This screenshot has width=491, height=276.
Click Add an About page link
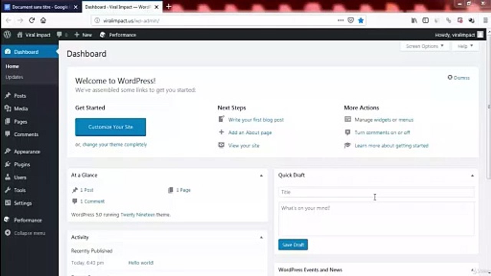coord(250,133)
